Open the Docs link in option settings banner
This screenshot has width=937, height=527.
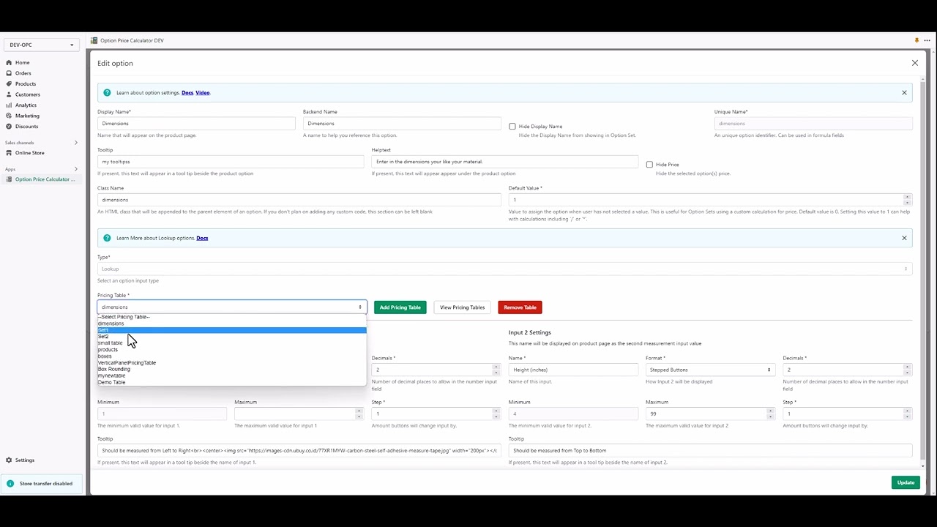pos(187,93)
